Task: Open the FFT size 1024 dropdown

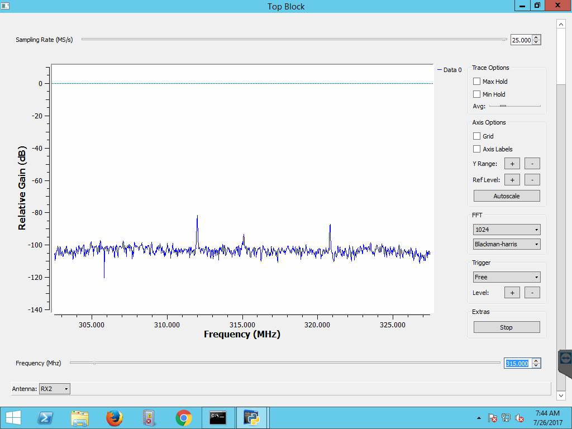Action: coord(507,230)
